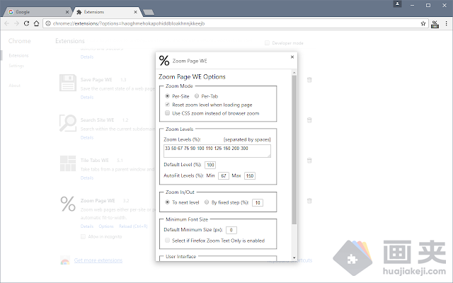Open the Get more extensions link

click(x=99, y=261)
